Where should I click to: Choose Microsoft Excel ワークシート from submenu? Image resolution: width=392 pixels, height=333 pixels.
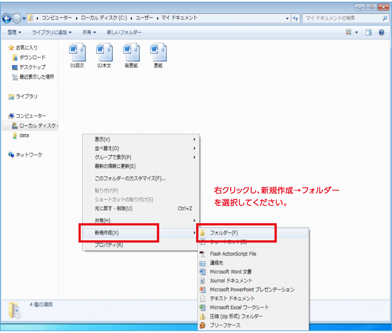point(239,307)
